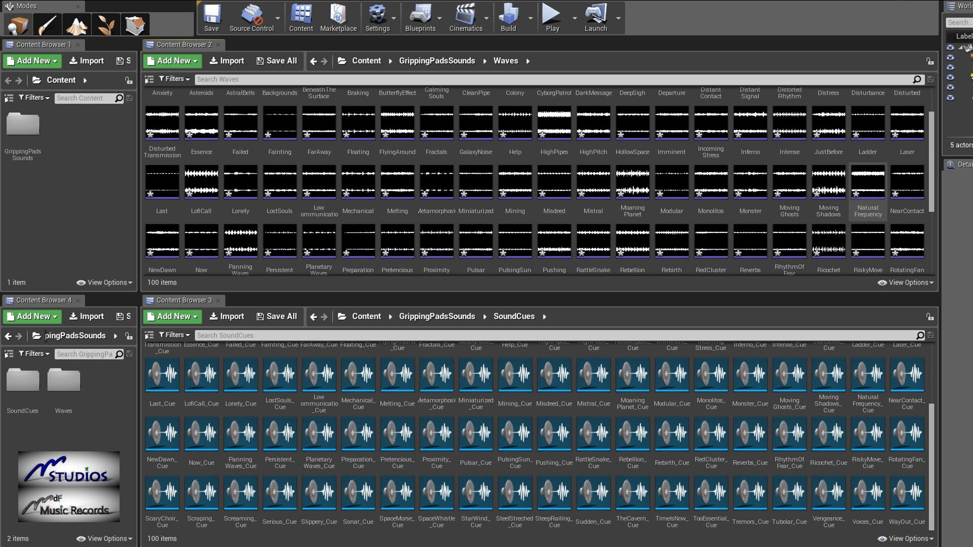973x547 pixels.
Task: Select the Foliage mode icon
Action: coord(105,25)
